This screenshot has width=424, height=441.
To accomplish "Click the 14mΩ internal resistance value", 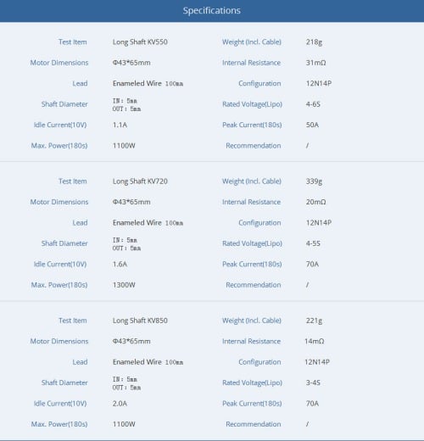I will 315,341.
